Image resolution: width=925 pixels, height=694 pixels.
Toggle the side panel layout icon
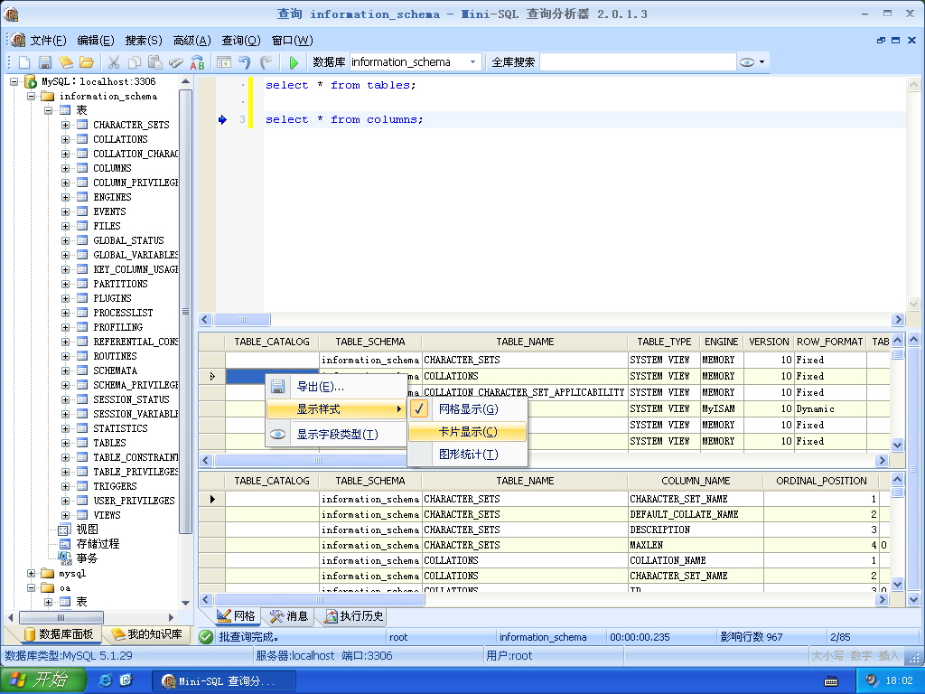[224, 62]
